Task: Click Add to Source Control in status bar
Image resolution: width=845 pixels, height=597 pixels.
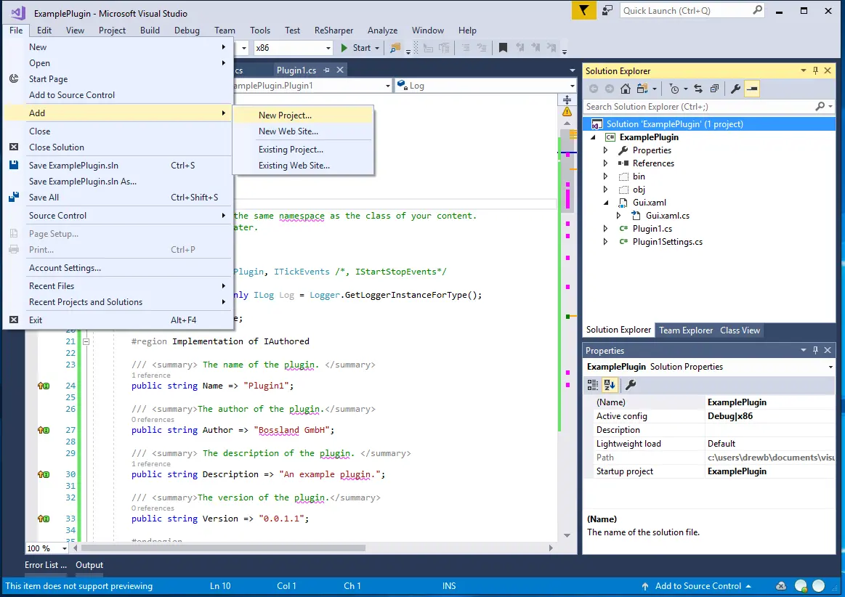Action: click(x=698, y=586)
